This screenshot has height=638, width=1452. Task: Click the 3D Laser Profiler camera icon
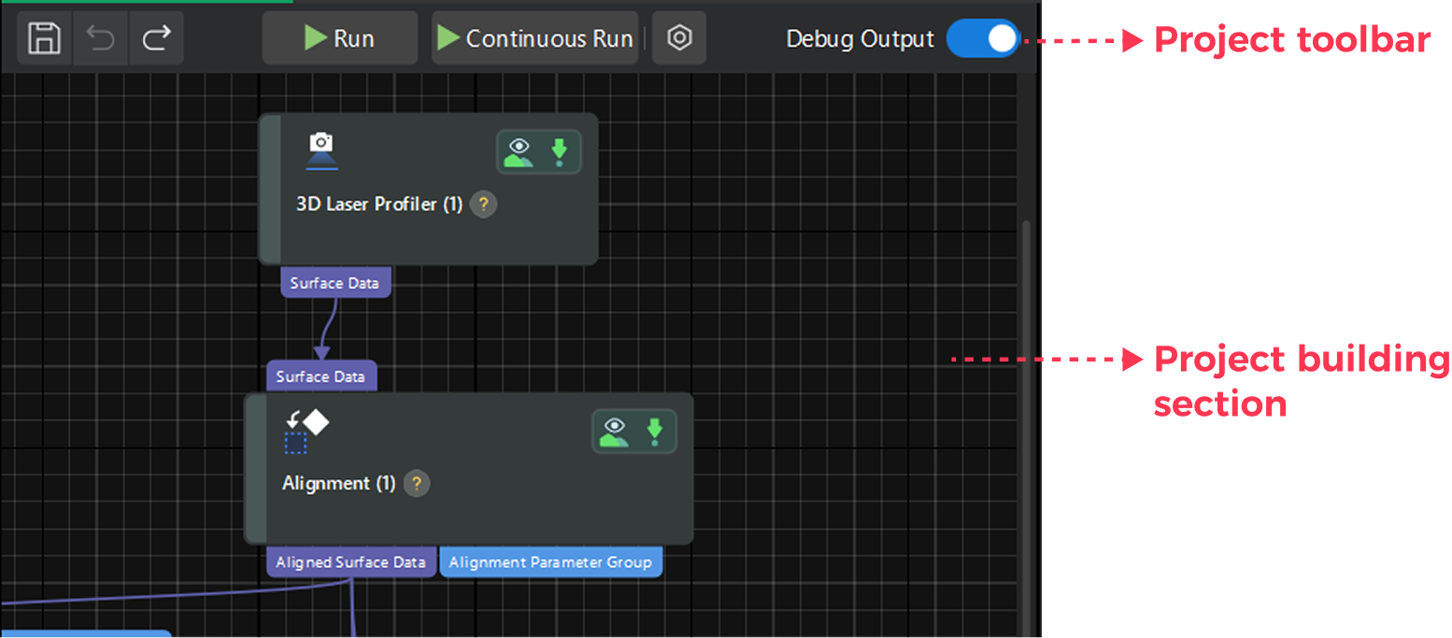[321, 150]
